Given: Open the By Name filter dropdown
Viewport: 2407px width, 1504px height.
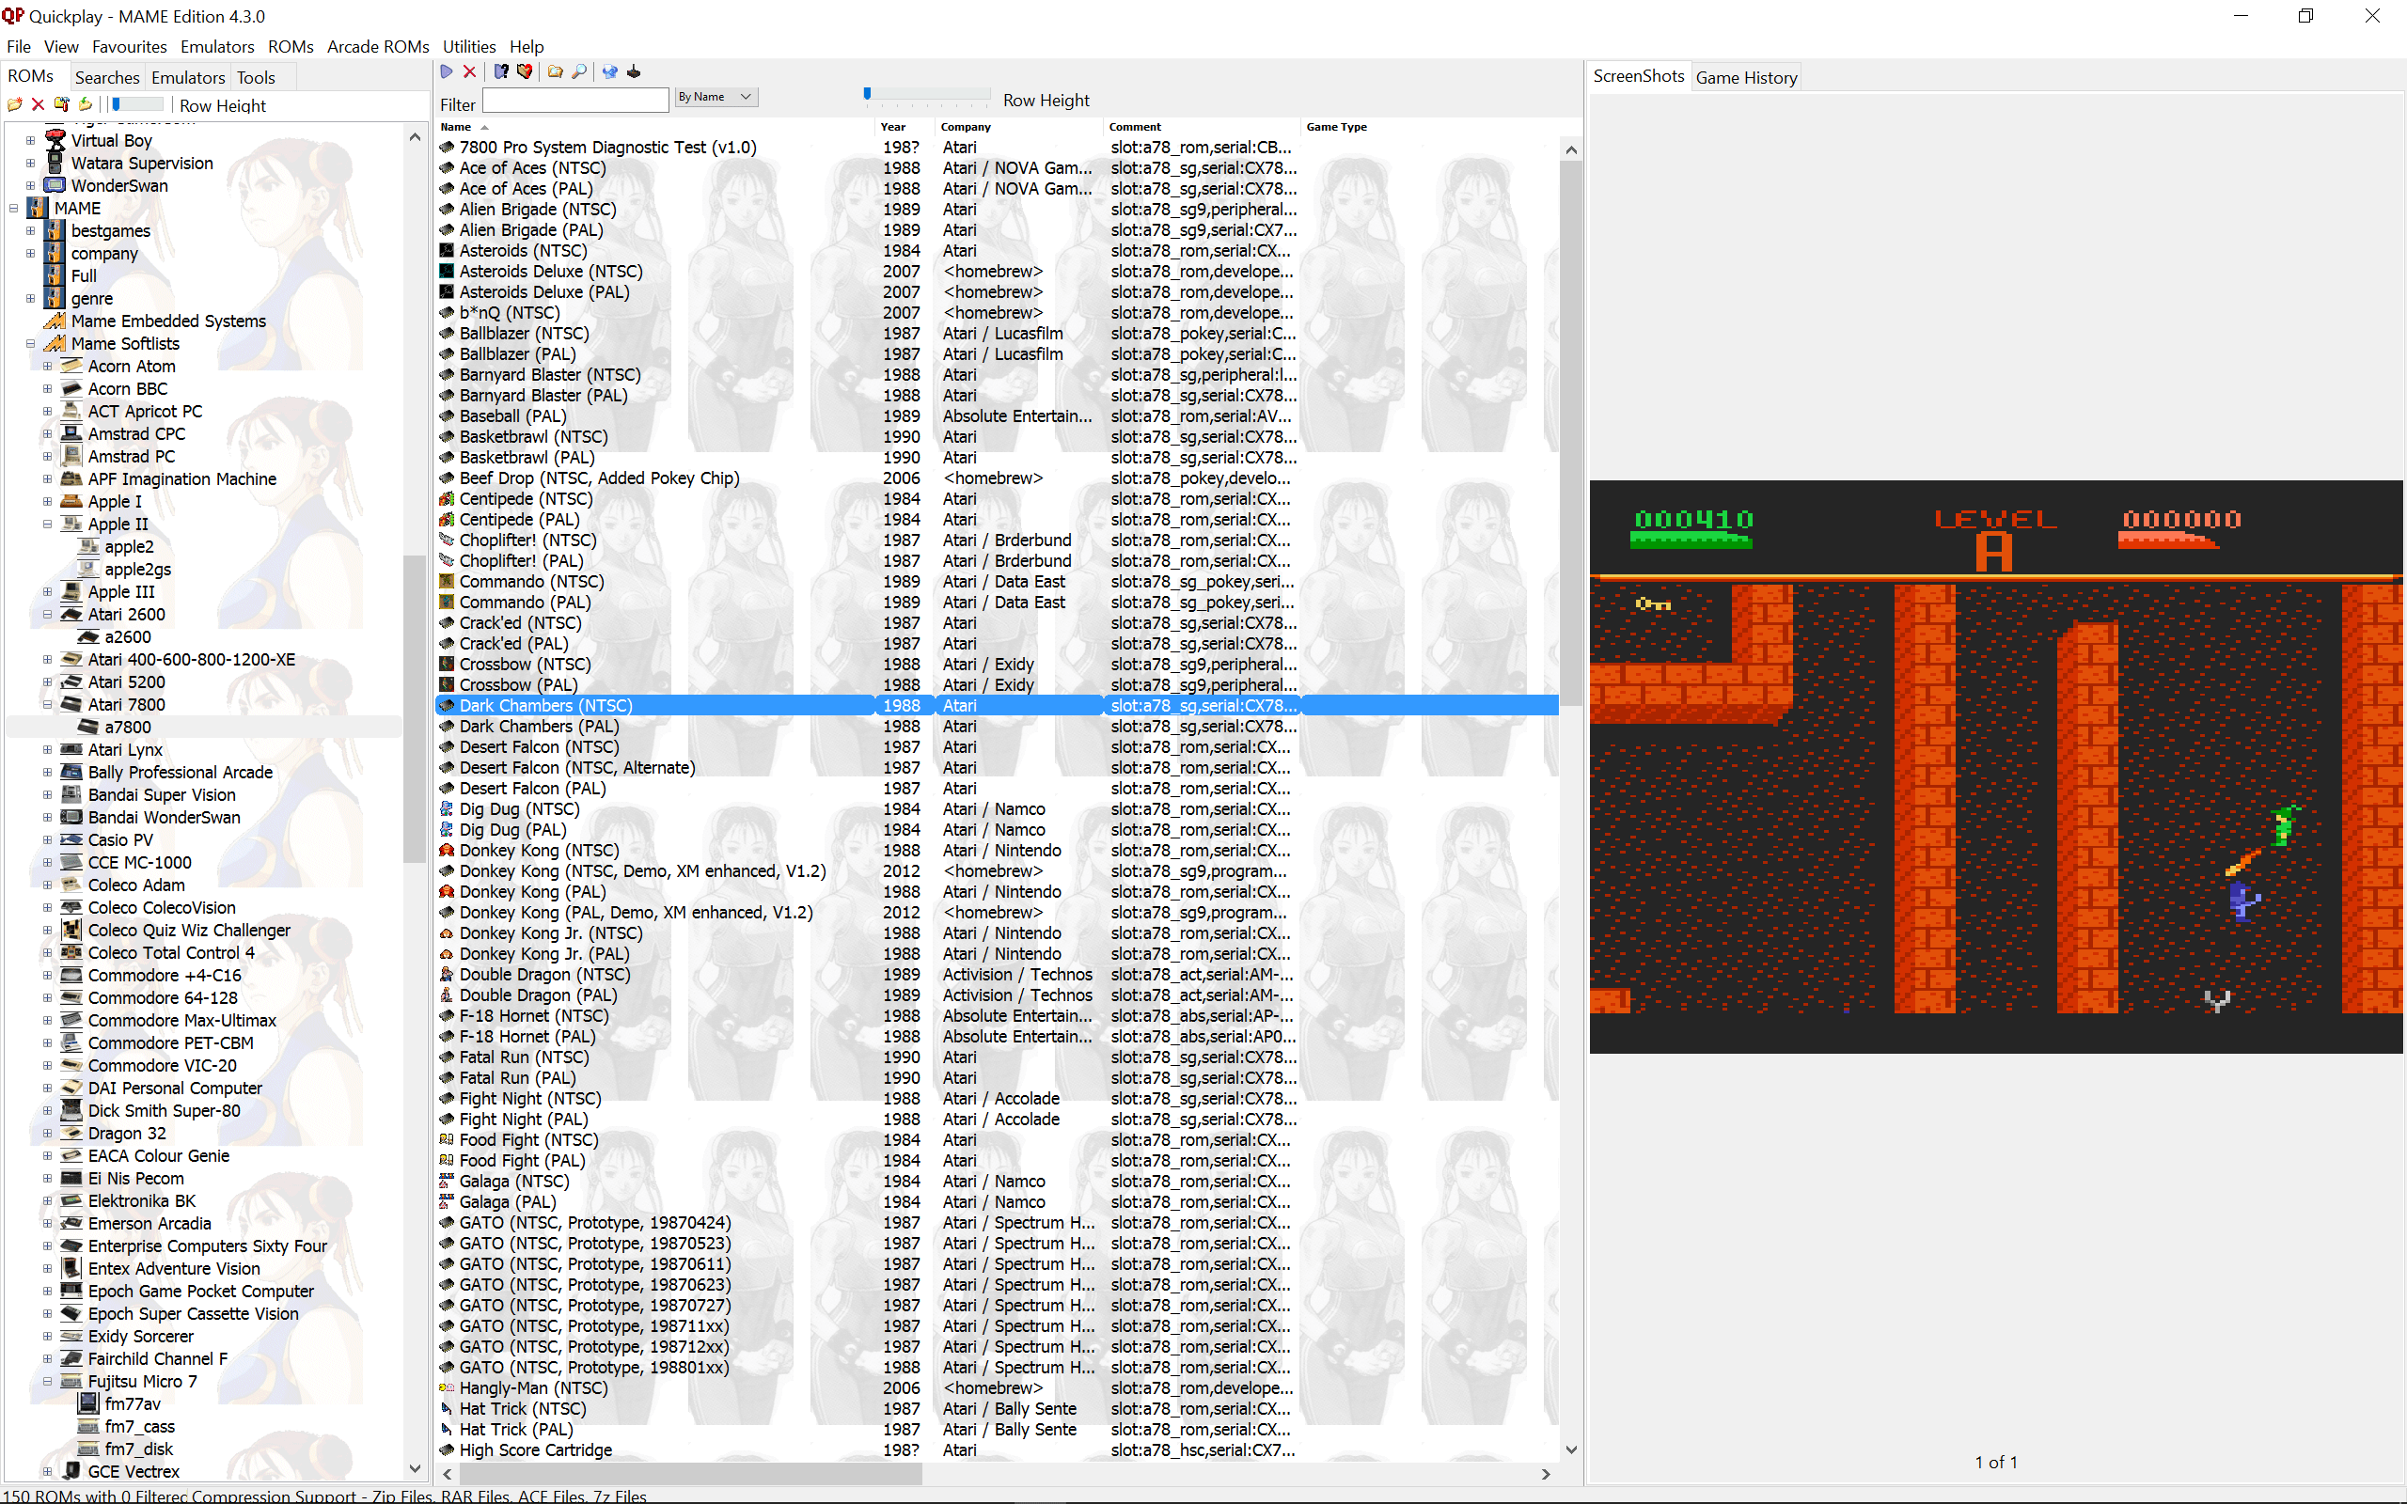Looking at the screenshot, I should coord(716,97).
